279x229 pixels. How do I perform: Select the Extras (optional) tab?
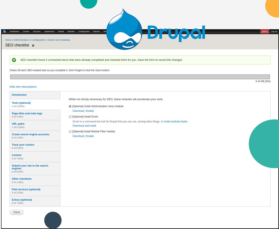point(35,201)
